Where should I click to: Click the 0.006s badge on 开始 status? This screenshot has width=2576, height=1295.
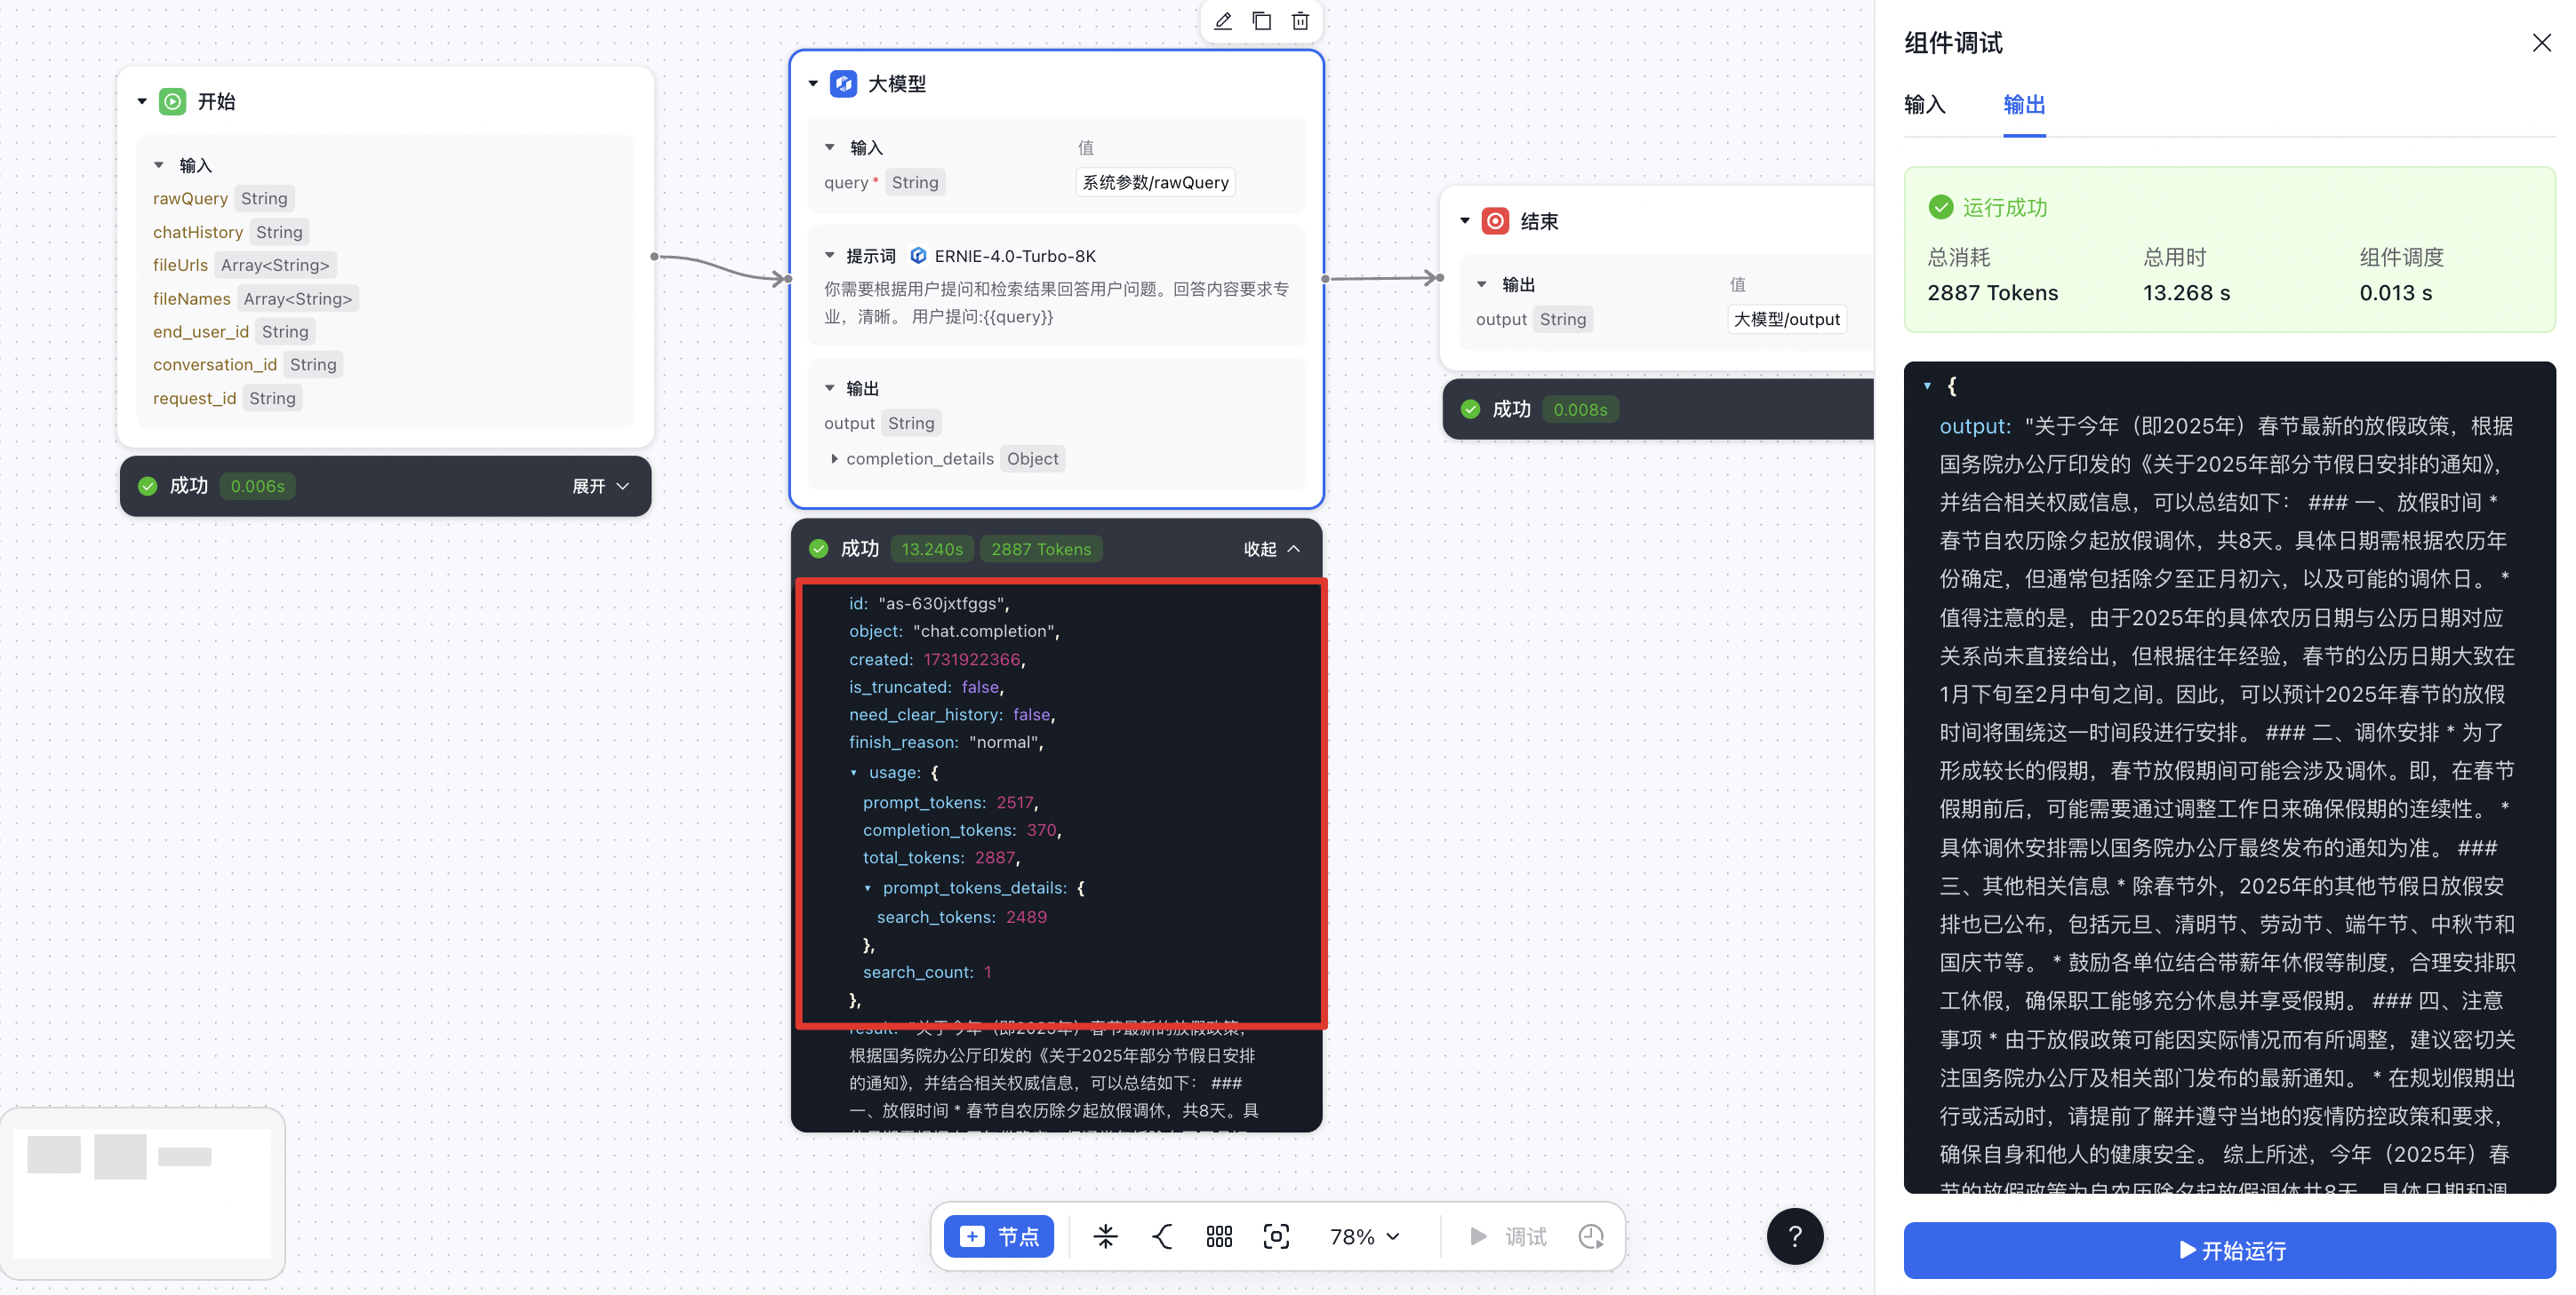[257, 486]
